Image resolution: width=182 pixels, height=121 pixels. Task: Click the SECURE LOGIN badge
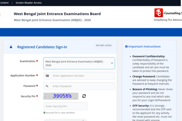coord(103,45)
